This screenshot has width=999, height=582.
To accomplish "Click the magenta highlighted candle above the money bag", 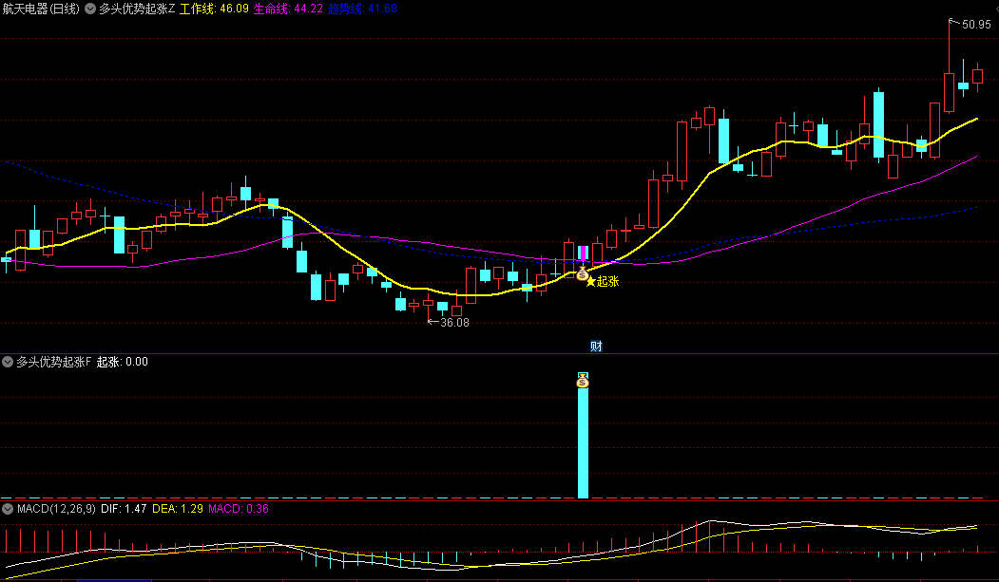I will point(583,253).
